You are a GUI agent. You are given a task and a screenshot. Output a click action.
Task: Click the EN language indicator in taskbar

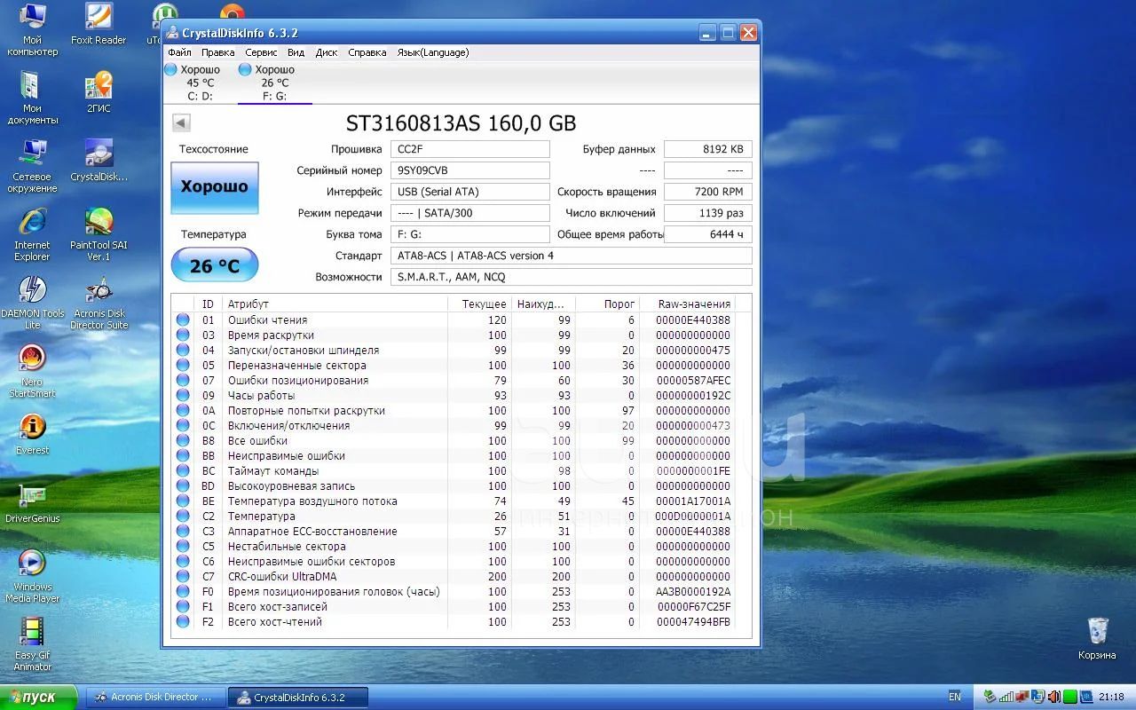[955, 698]
